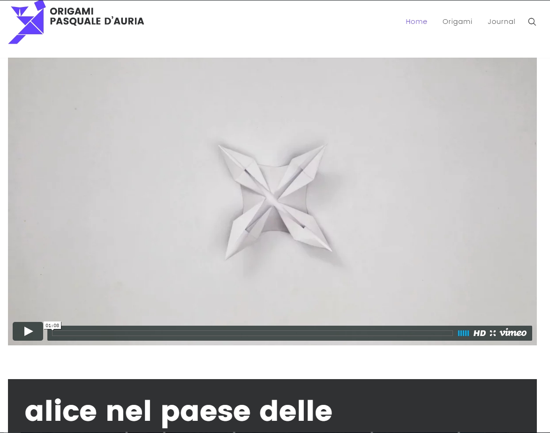The width and height of the screenshot is (550, 433).
Task: Go to the Home menu item
Action: pyautogui.click(x=416, y=22)
